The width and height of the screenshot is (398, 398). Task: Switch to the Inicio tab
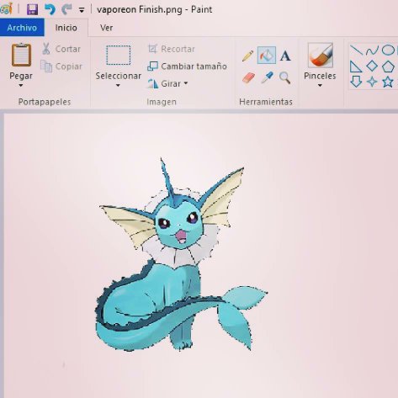pos(66,28)
